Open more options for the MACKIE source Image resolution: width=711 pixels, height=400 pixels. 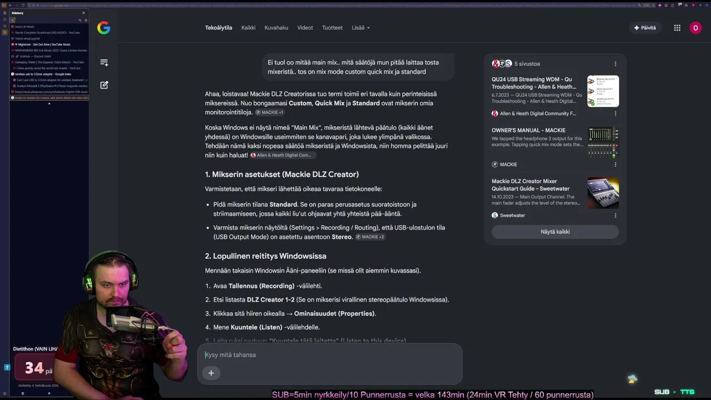(x=615, y=164)
